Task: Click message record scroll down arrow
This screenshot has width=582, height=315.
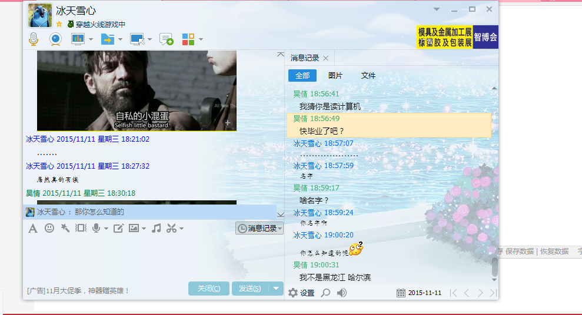Action: click(494, 280)
